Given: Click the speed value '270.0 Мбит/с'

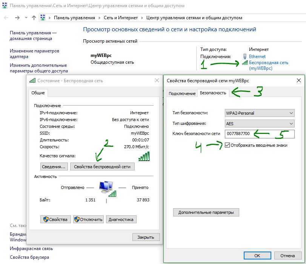Looking at the screenshot, I should pos(137,147).
